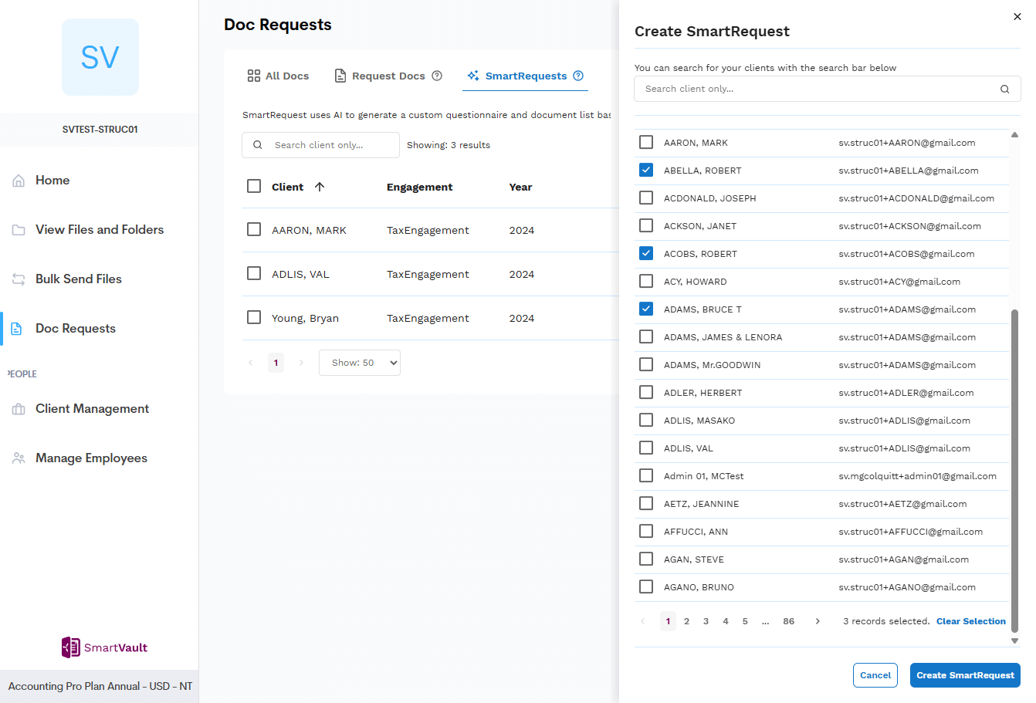1036x703 pixels.
Task: Toggle the select-all checkbox in Doc Requests table
Action: pyautogui.click(x=254, y=186)
